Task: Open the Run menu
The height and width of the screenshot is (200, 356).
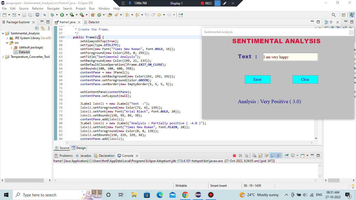Action: point(92,8)
